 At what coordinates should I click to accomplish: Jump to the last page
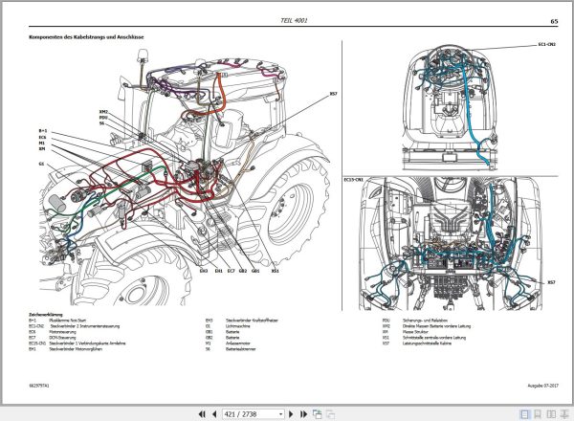[303, 414]
